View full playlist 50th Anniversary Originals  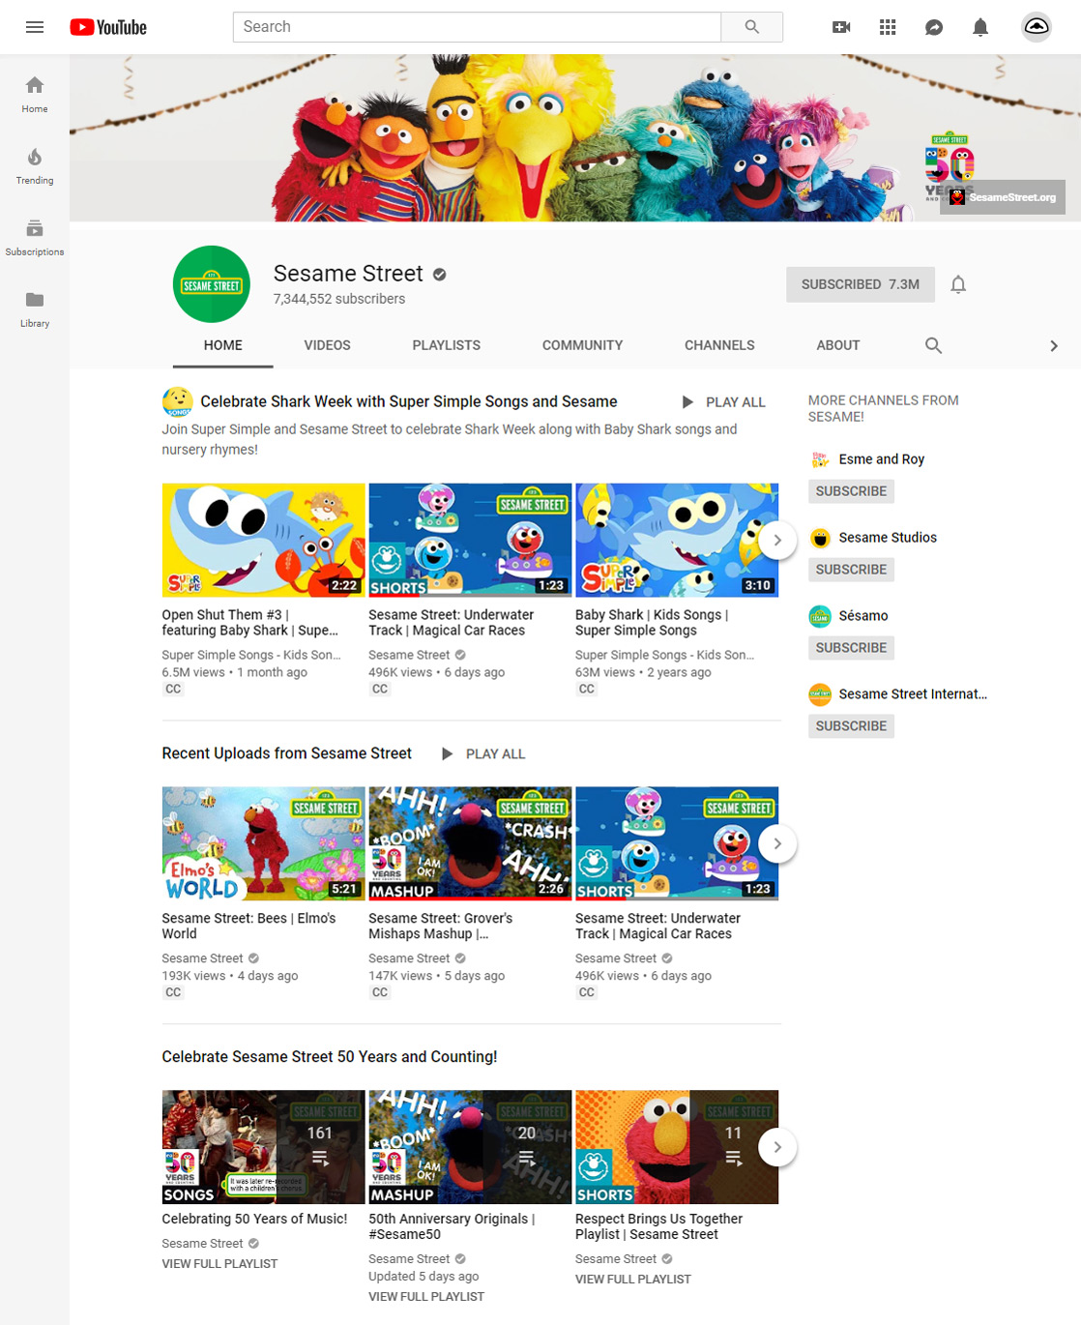pos(426,1297)
